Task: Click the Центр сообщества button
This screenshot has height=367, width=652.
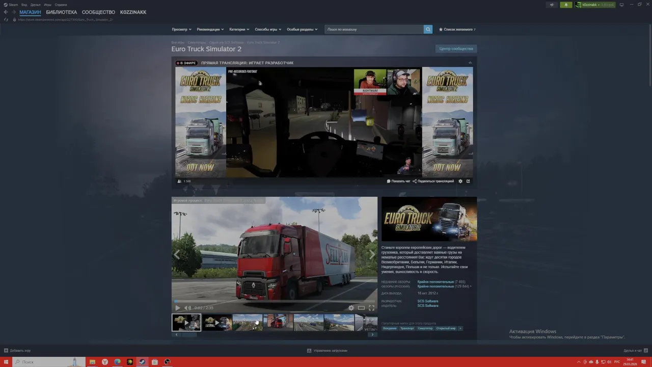Action: [x=456, y=48]
